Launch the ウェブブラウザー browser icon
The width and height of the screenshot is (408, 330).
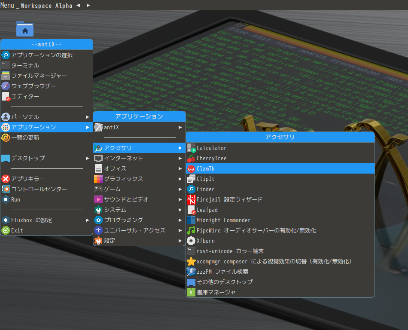[6, 86]
